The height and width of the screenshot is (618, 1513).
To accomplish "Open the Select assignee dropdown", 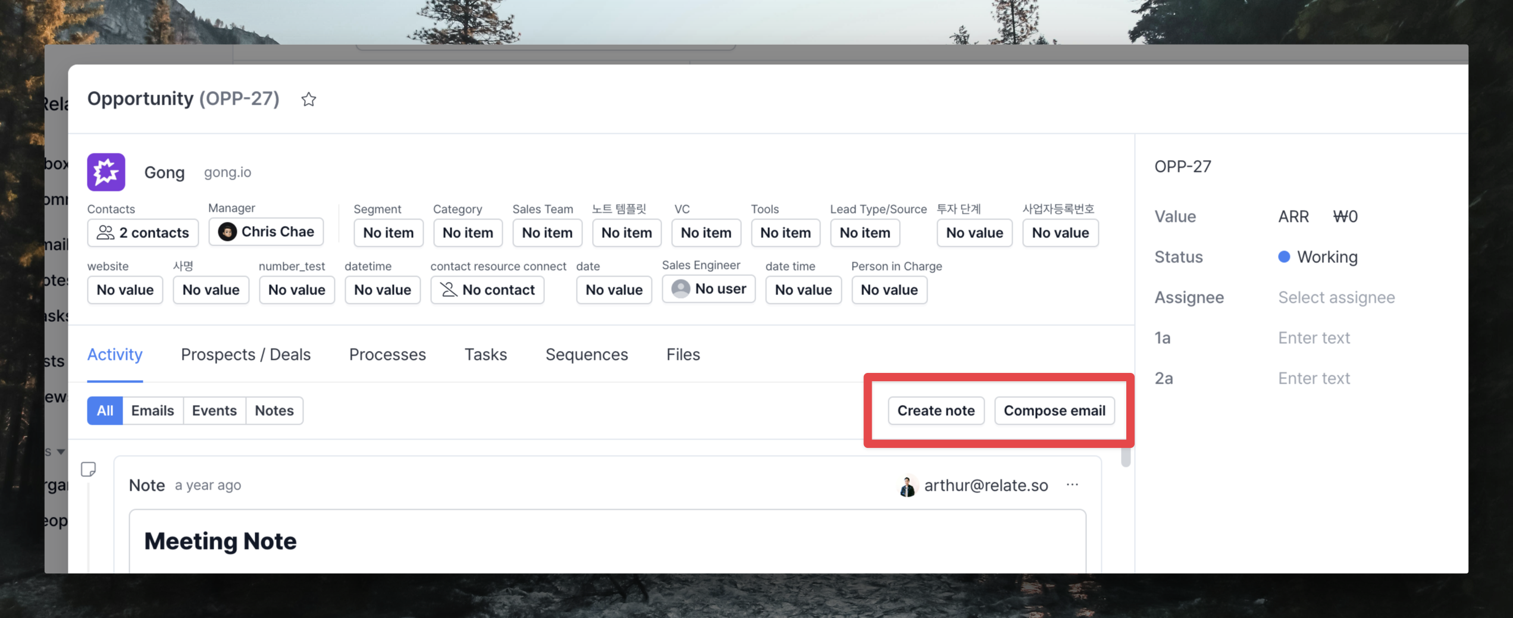I will [x=1336, y=297].
